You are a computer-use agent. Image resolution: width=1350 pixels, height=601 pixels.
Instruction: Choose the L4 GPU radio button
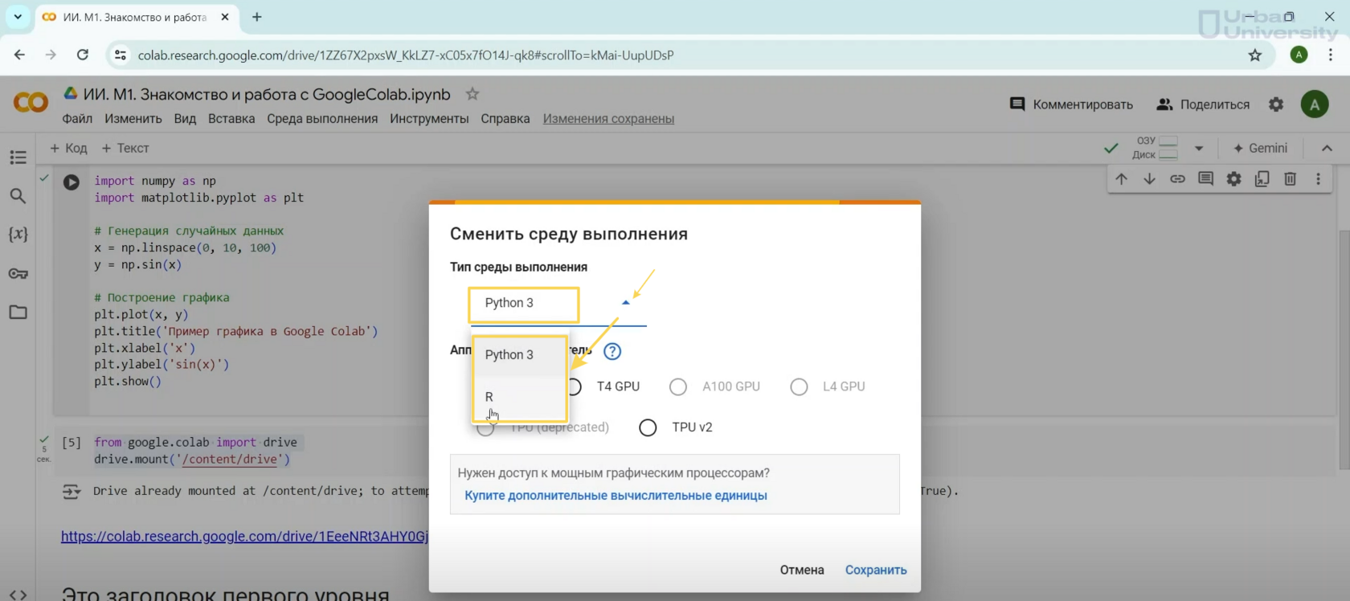tap(799, 387)
